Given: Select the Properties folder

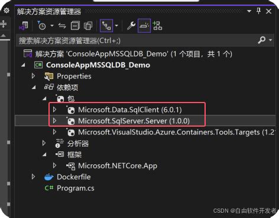Looking at the screenshot, I should [x=74, y=76].
